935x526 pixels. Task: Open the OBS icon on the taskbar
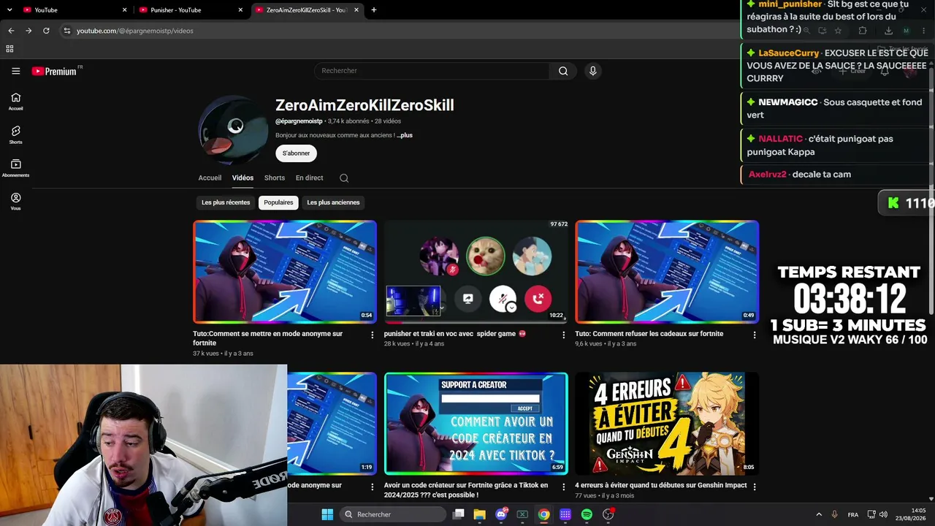608,514
